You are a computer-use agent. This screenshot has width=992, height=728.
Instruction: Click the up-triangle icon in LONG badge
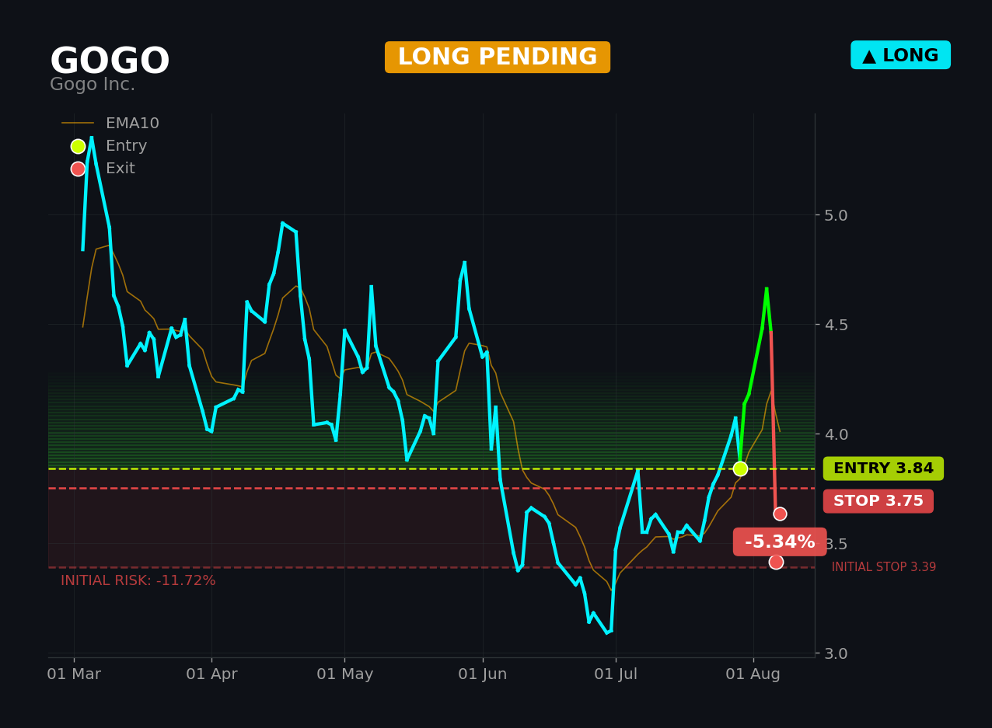[x=869, y=56]
